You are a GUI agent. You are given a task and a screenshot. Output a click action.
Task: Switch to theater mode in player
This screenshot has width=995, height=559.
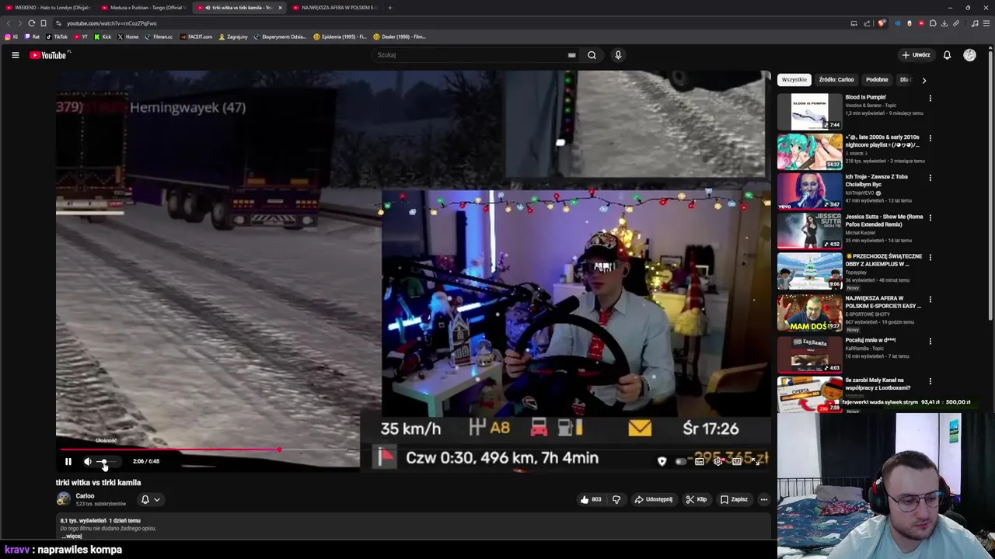[x=737, y=461]
